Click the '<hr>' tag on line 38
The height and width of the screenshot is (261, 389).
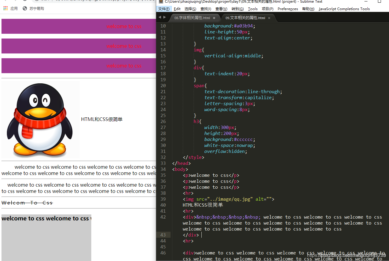188,193
